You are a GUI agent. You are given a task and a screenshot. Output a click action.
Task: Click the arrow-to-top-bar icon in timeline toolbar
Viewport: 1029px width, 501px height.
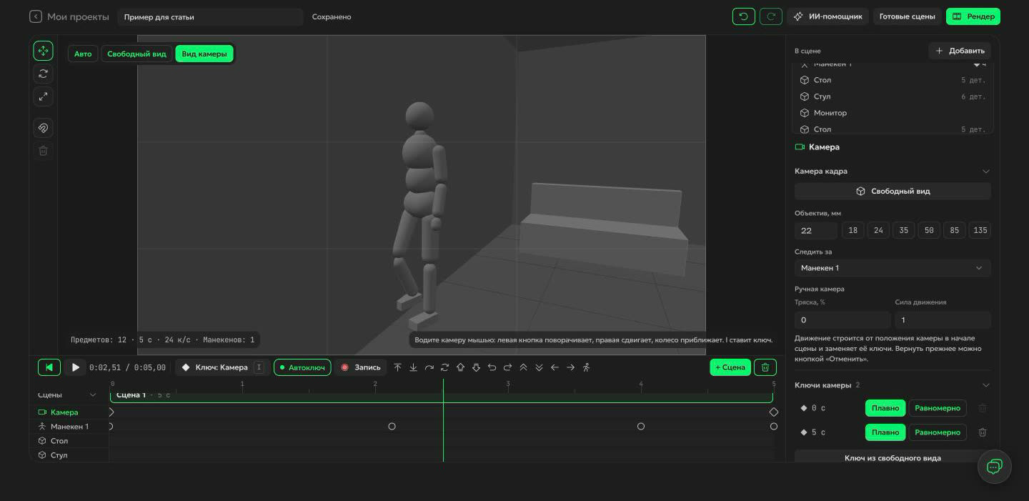pos(398,367)
